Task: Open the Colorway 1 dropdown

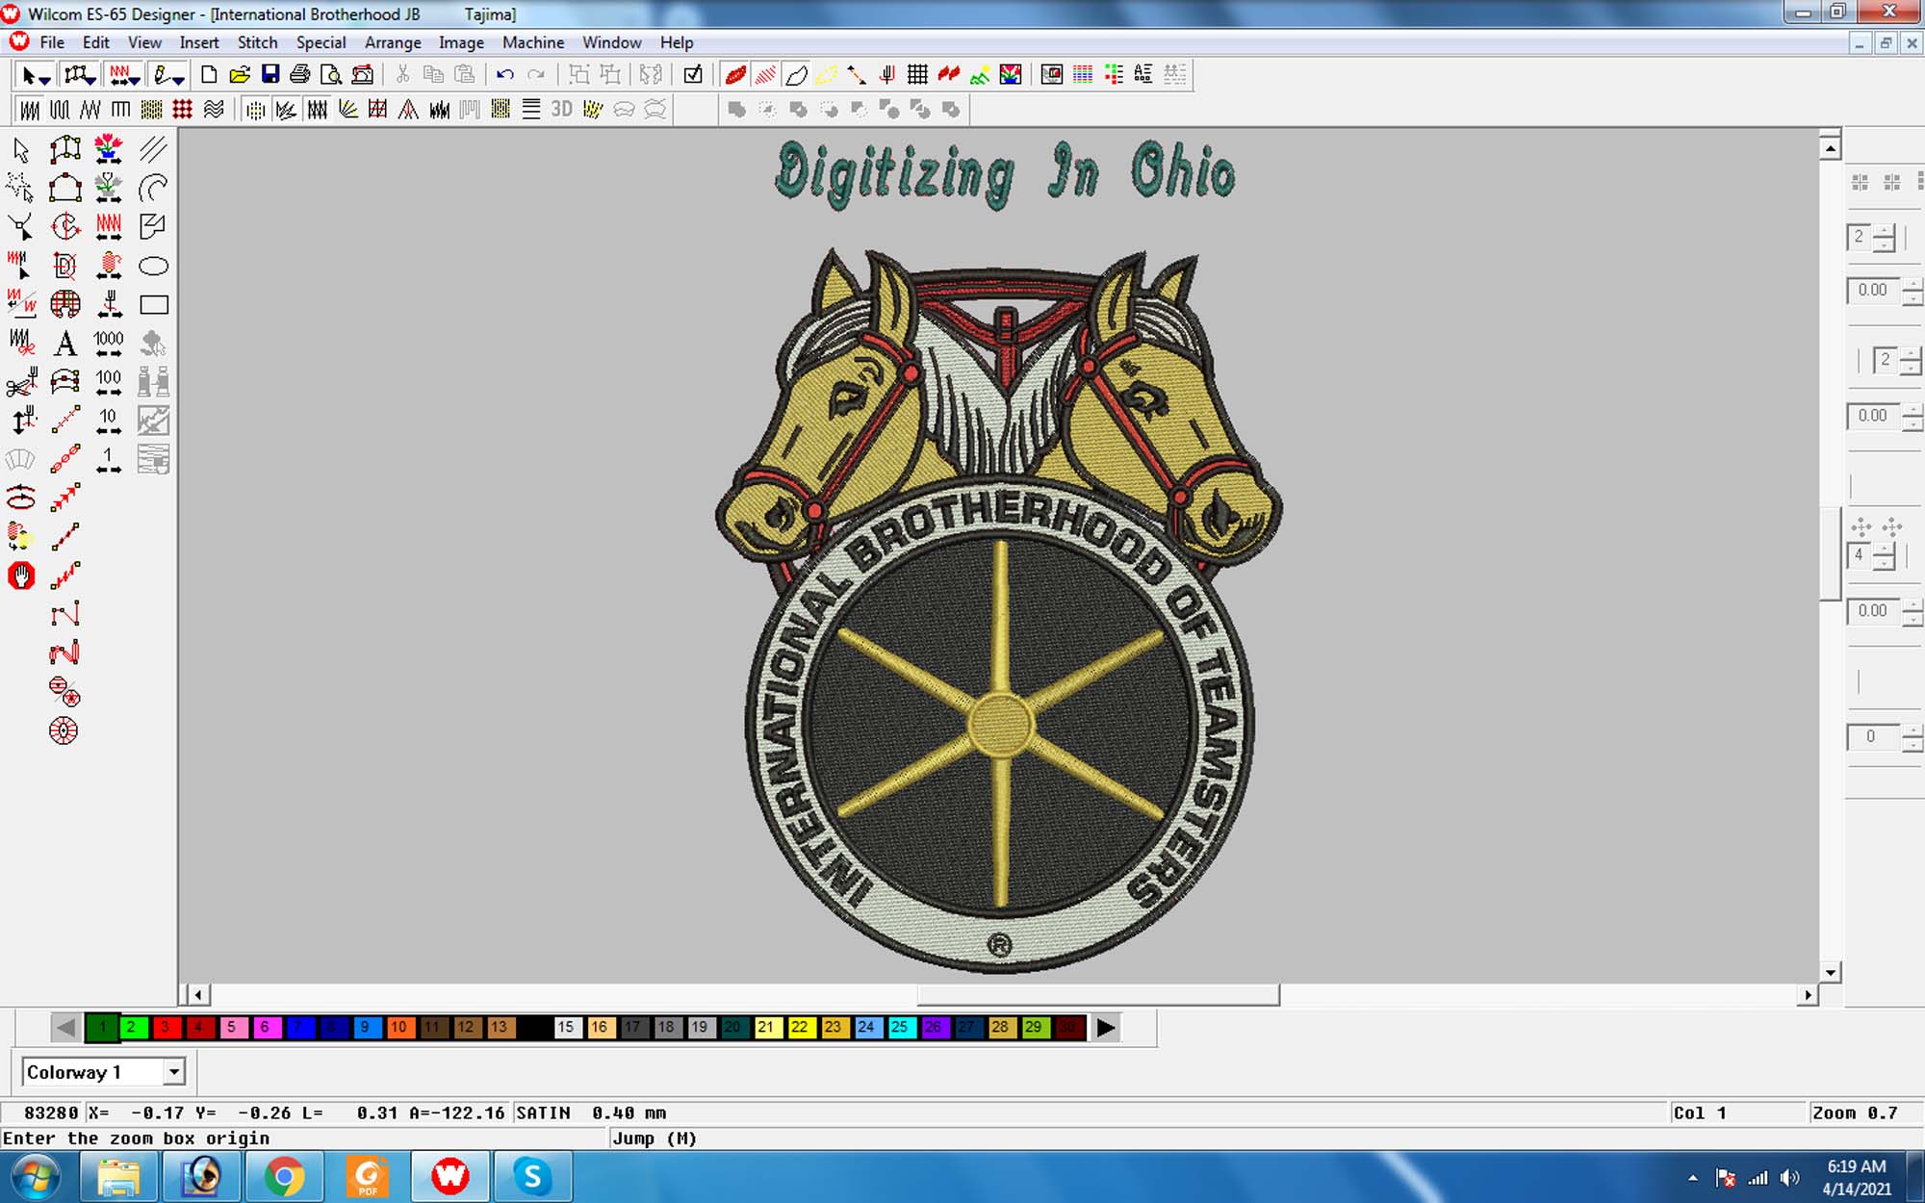Action: tap(173, 1071)
